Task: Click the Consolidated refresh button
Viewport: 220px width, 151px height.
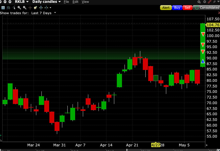Action: [207, 7]
